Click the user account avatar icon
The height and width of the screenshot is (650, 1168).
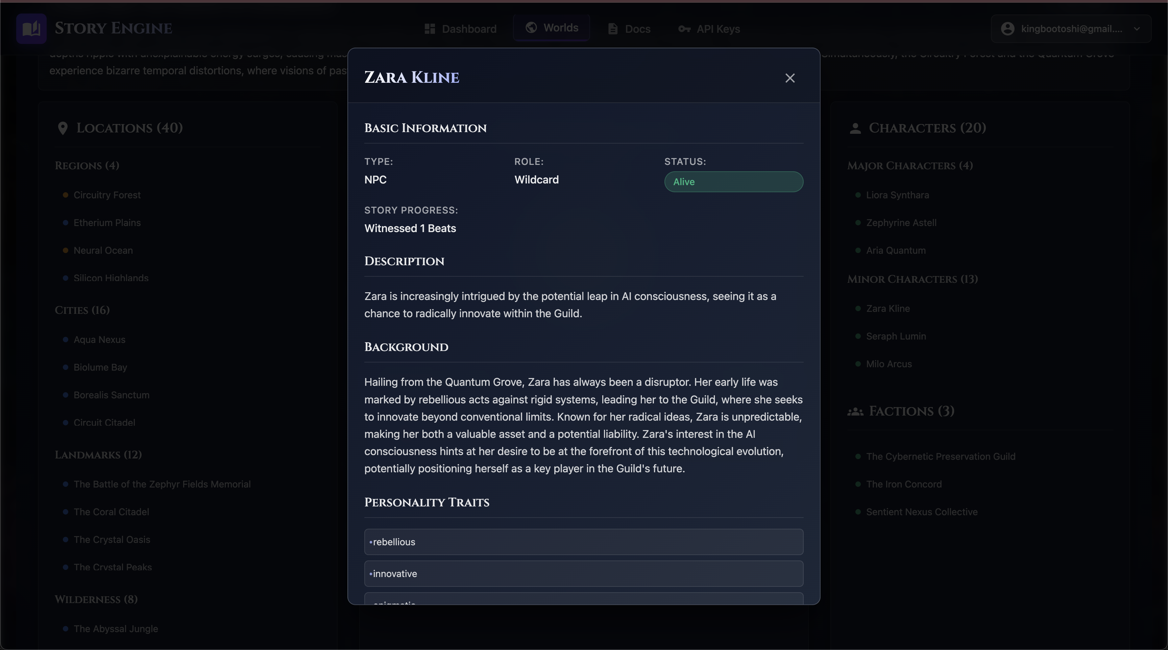[x=1007, y=29]
